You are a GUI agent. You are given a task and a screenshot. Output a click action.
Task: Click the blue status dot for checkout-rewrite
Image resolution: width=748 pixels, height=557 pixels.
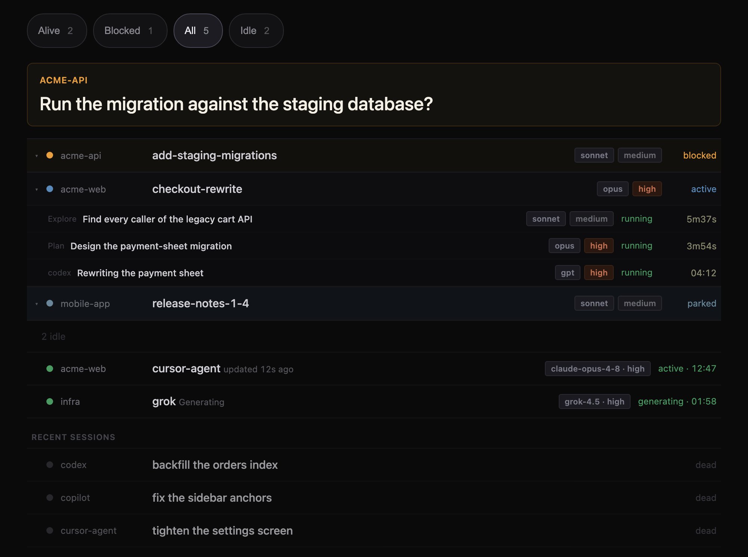(50, 189)
